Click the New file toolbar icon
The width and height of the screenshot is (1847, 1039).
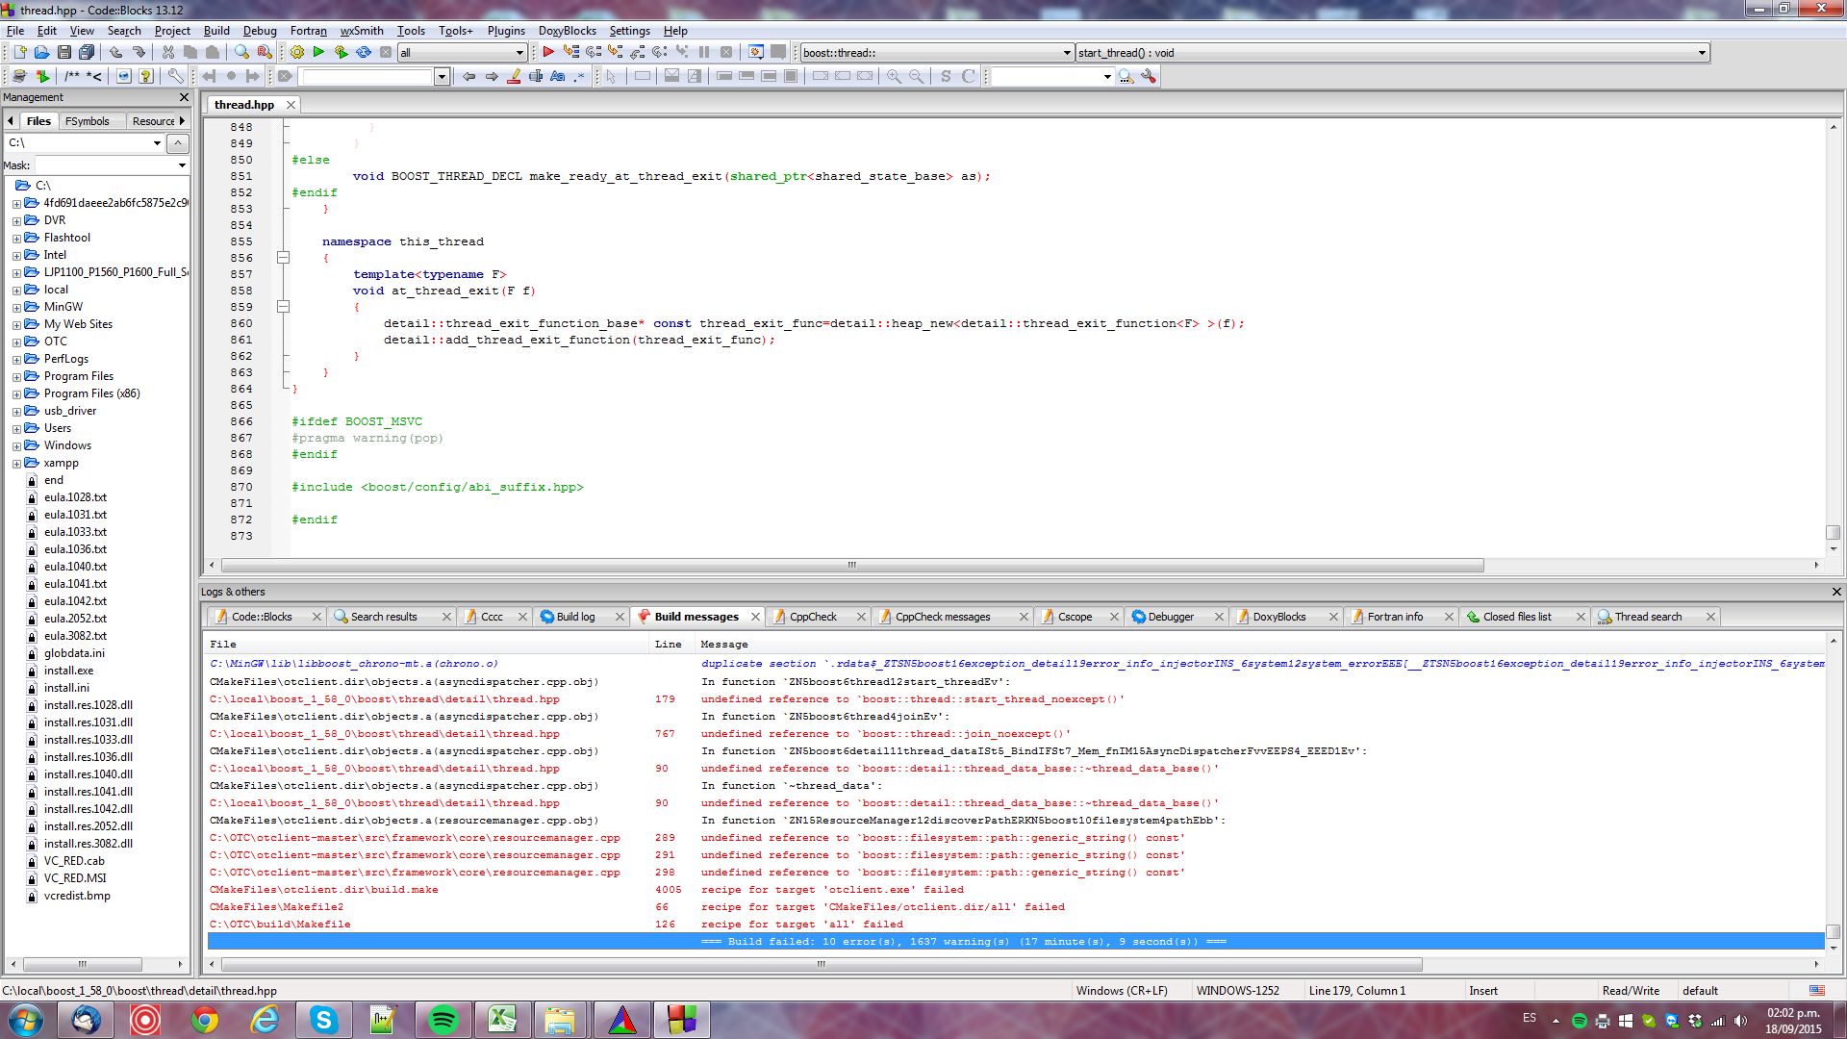[x=19, y=52]
